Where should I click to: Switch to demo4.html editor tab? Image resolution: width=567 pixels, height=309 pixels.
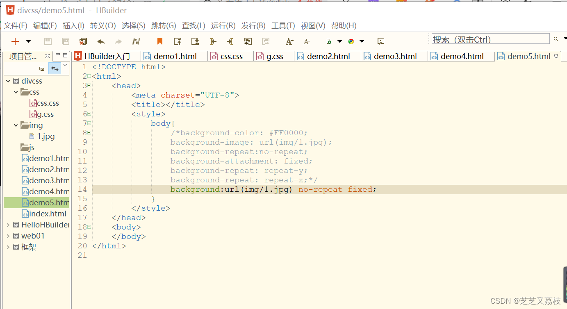462,57
